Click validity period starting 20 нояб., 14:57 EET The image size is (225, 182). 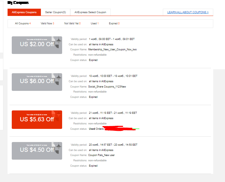tap(113, 145)
